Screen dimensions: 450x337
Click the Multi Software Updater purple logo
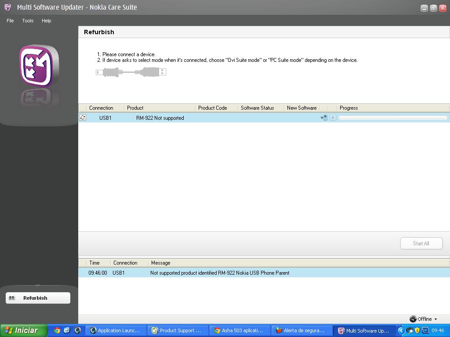click(x=39, y=66)
